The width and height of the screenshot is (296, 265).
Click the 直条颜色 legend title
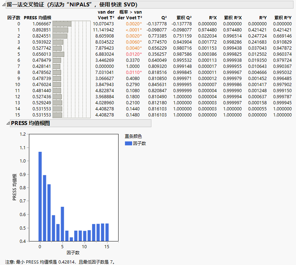pyautogui.click(x=133, y=136)
